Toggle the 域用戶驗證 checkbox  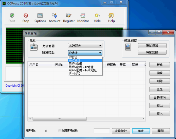point(60,131)
